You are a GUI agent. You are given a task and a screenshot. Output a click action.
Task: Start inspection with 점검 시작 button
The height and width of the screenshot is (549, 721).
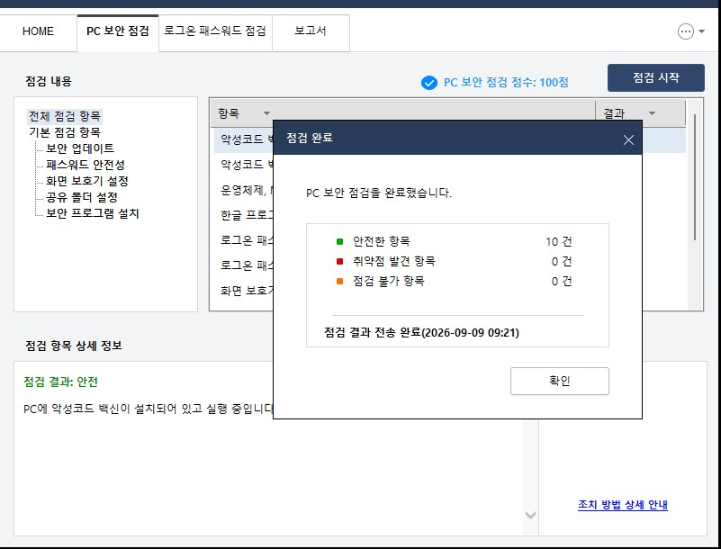point(655,77)
